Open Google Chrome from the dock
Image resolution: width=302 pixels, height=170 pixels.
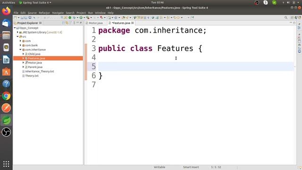[6, 96]
